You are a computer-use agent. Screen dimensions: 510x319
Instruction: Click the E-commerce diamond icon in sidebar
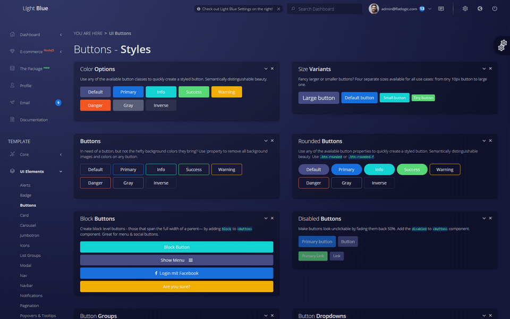pos(12,52)
